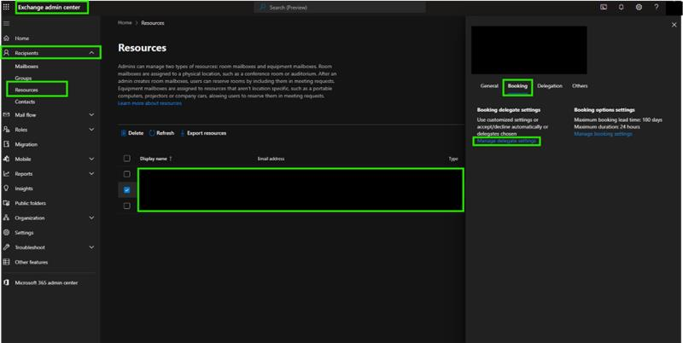This screenshot has width=683, height=343.
Task: Click the Exchange admin center title
Action: 49,8
